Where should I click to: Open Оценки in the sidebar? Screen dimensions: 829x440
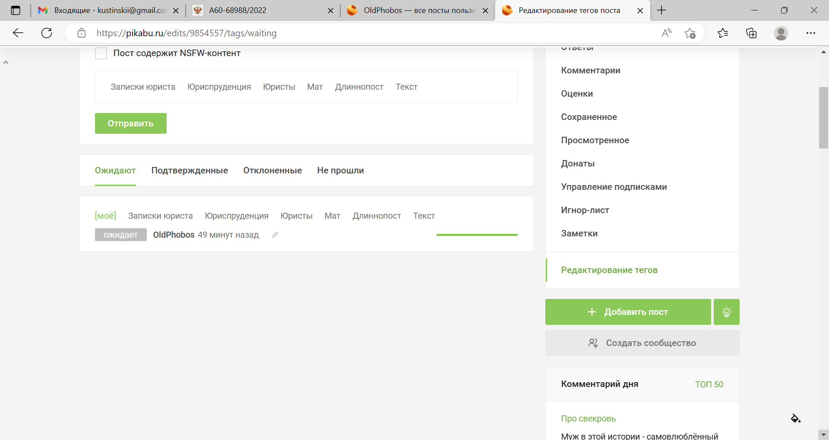577,94
